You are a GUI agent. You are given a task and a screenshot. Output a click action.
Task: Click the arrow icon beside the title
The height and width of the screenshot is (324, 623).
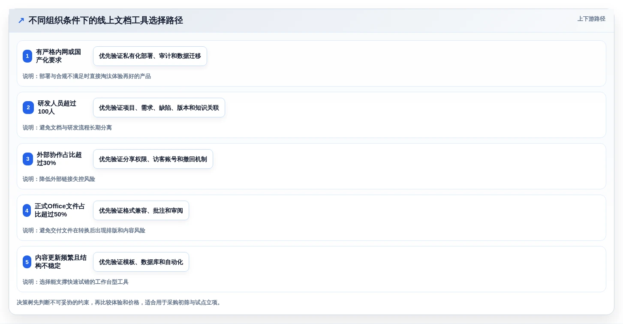21,20
